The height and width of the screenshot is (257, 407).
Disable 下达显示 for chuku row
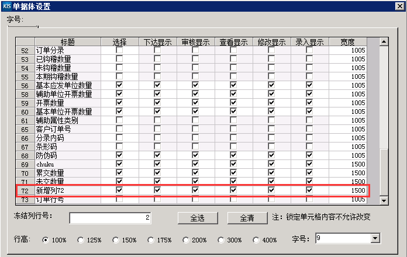157,164
